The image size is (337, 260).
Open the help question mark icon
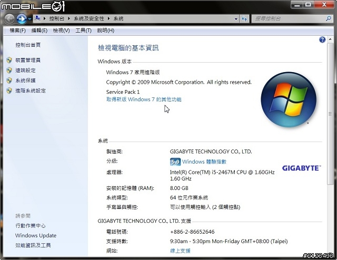pyautogui.click(x=322, y=39)
